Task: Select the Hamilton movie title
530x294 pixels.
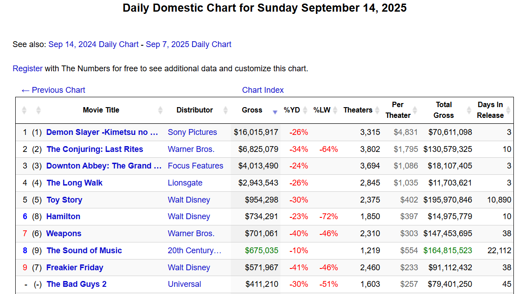Action: 63,216
